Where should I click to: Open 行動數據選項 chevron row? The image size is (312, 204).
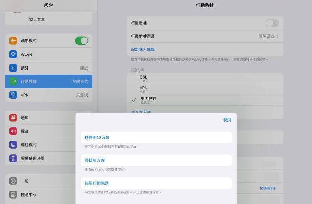(x=205, y=36)
